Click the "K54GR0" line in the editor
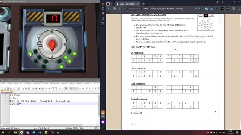The height and width of the screenshot is (135, 241). coord(15,95)
